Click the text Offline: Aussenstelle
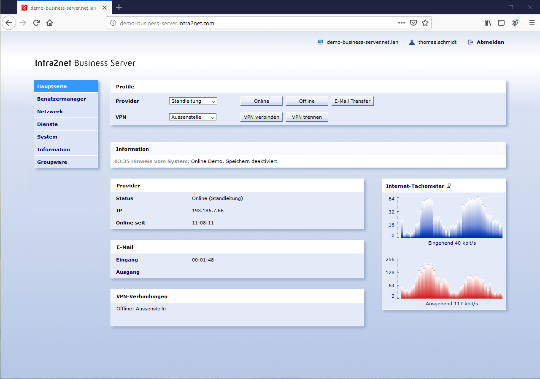The height and width of the screenshot is (379, 540). (141, 309)
